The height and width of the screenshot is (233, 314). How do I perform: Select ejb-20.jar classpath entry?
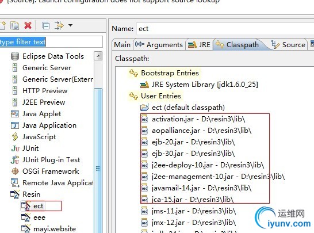[x=193, y=142]
